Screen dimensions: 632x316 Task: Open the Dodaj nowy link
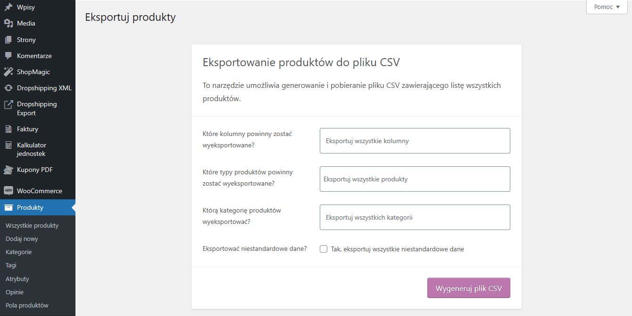pos(22,239)
